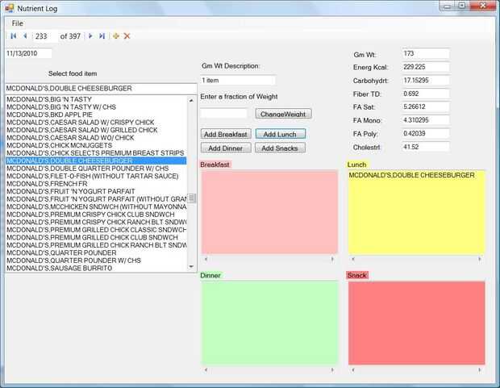
Task: Go to next record arrow
Action: [90, 36]
